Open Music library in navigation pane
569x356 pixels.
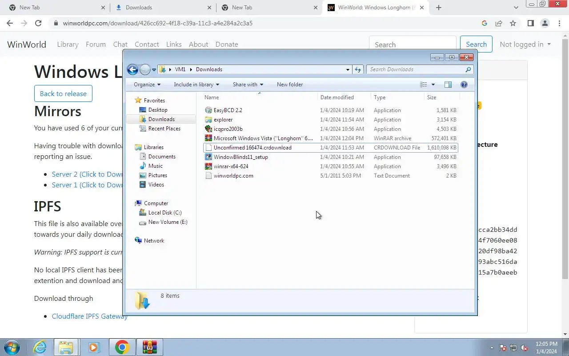156,166
